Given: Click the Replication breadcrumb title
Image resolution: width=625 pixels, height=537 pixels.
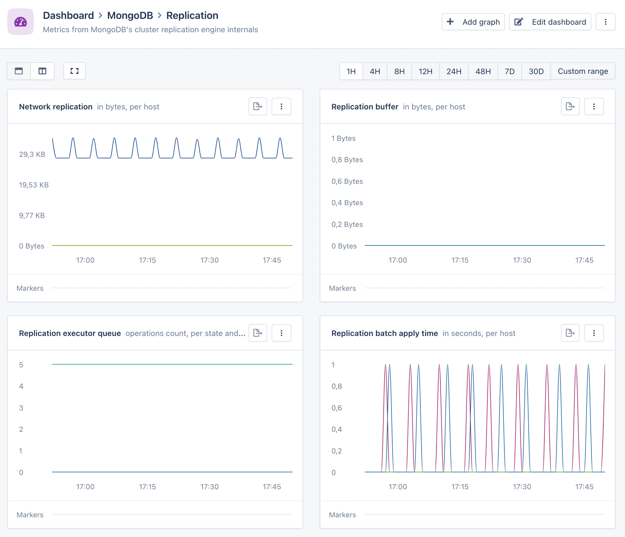Looking at the screenshot, I should (192, 15).
